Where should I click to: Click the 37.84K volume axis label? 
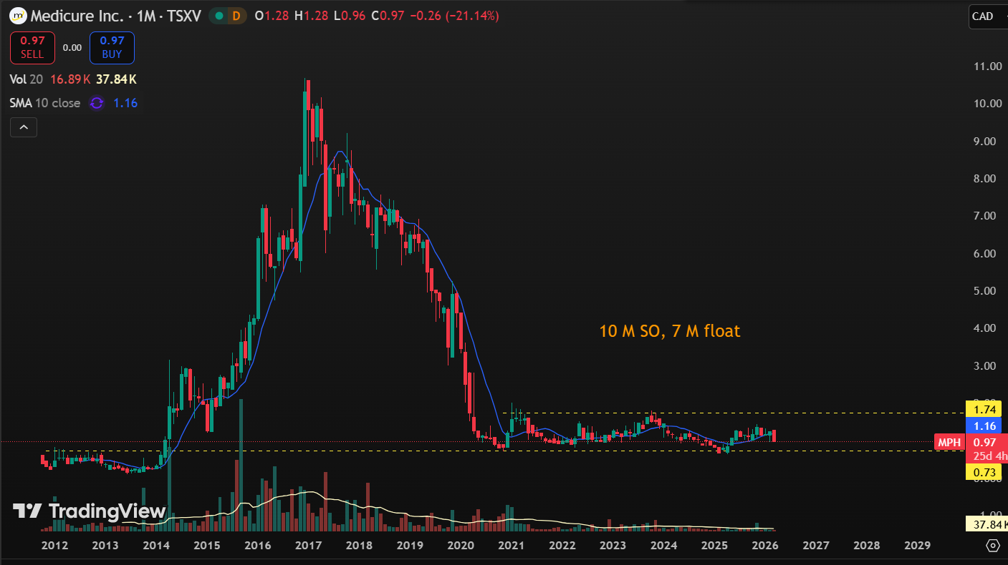tap(986, 525)
